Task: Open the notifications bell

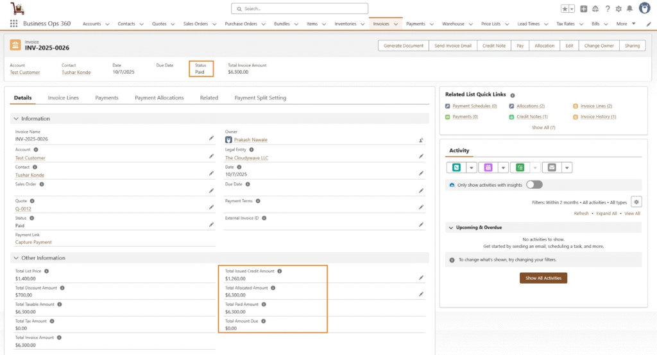Action: pos(629,9)
